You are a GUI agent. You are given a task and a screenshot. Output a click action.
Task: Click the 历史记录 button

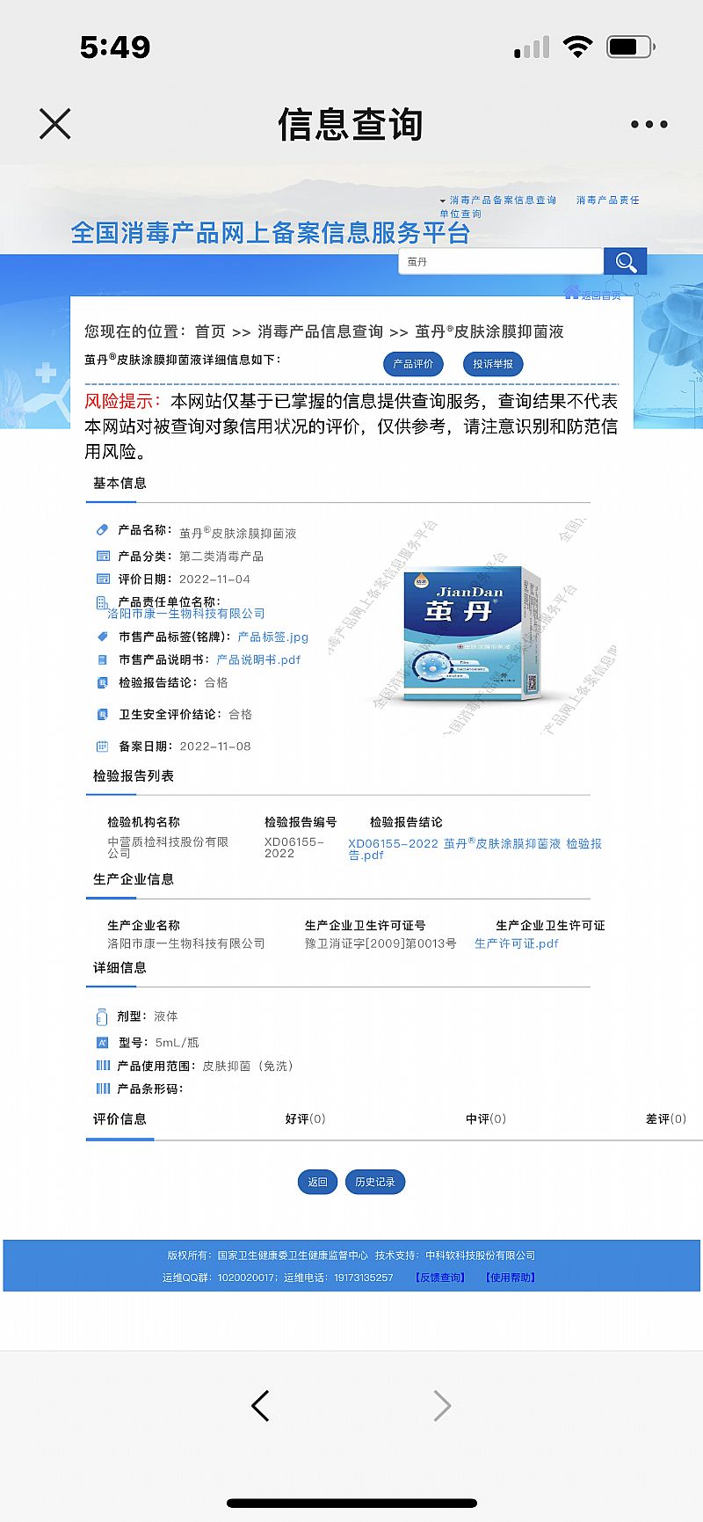[x=374, y=1182]
